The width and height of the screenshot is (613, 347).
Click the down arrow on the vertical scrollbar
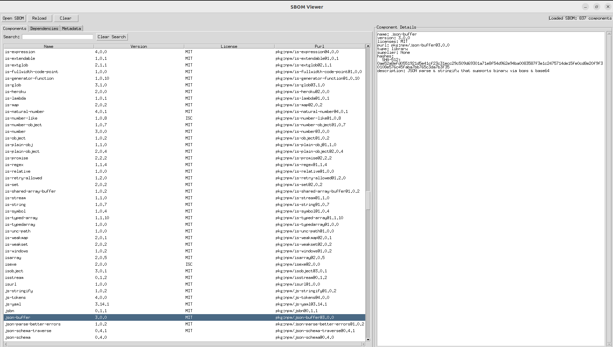[368, 340]
